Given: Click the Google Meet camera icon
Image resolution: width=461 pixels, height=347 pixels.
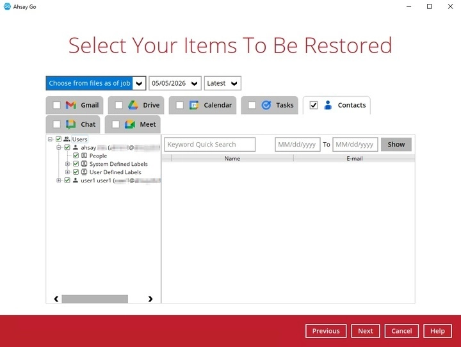Looking at the screenshot, I should [x=130, y=124].
